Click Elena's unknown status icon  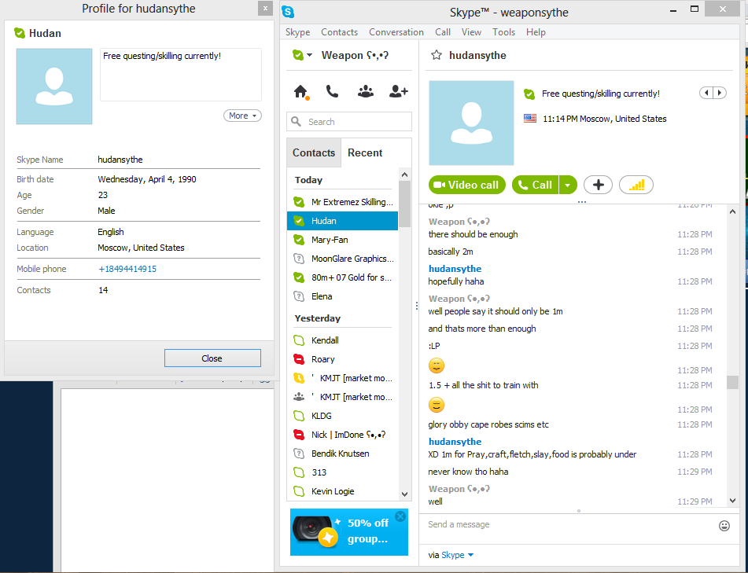coord(299,296)
